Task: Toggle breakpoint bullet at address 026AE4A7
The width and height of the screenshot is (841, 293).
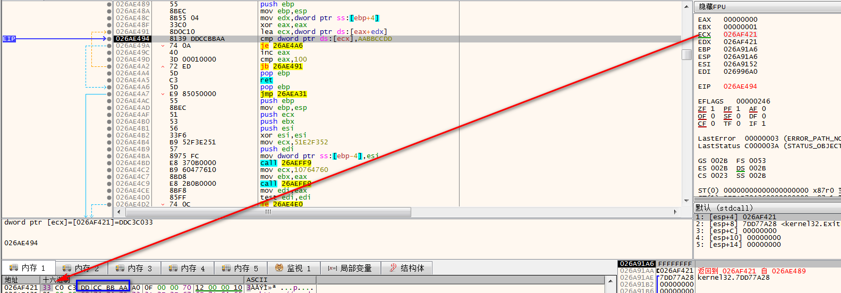Action: 109,94
